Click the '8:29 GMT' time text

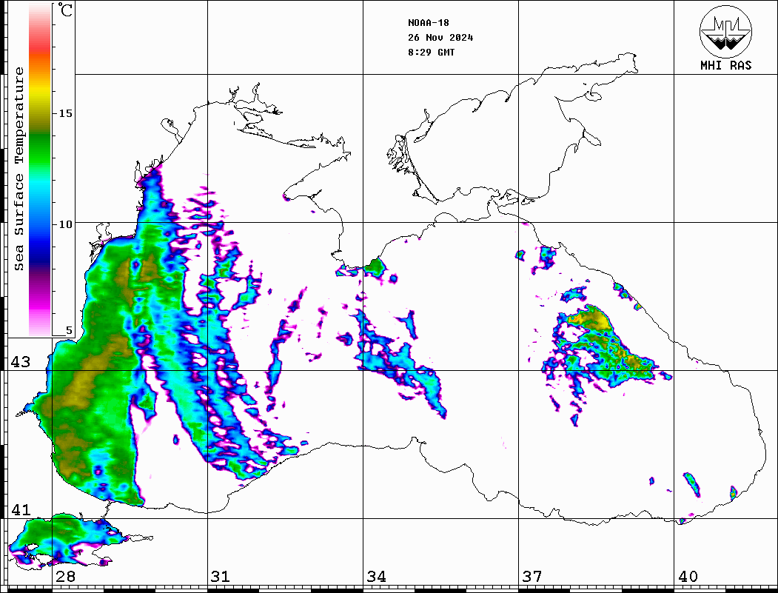431,53
